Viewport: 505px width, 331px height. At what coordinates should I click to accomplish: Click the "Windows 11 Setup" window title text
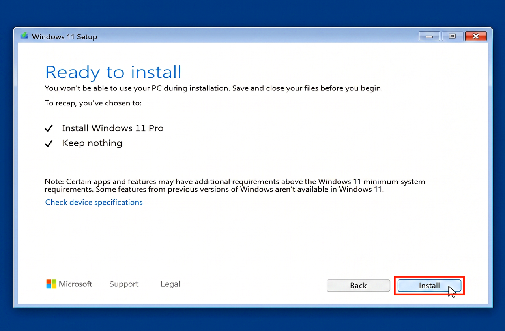[64, 37]
